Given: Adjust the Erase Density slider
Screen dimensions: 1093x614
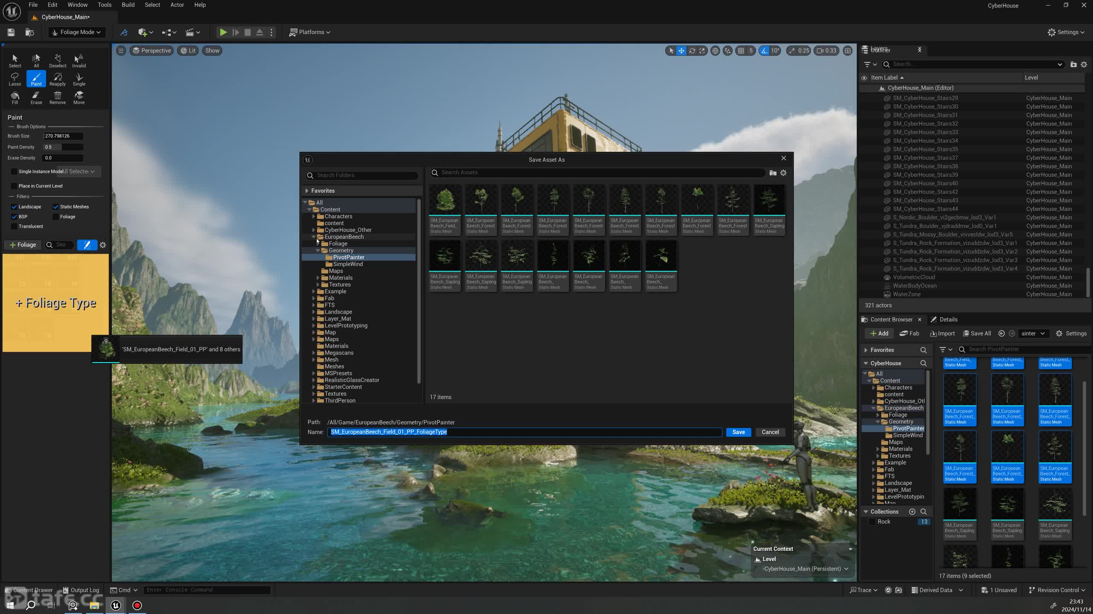Looking at the screenshot, I should 63,158.
